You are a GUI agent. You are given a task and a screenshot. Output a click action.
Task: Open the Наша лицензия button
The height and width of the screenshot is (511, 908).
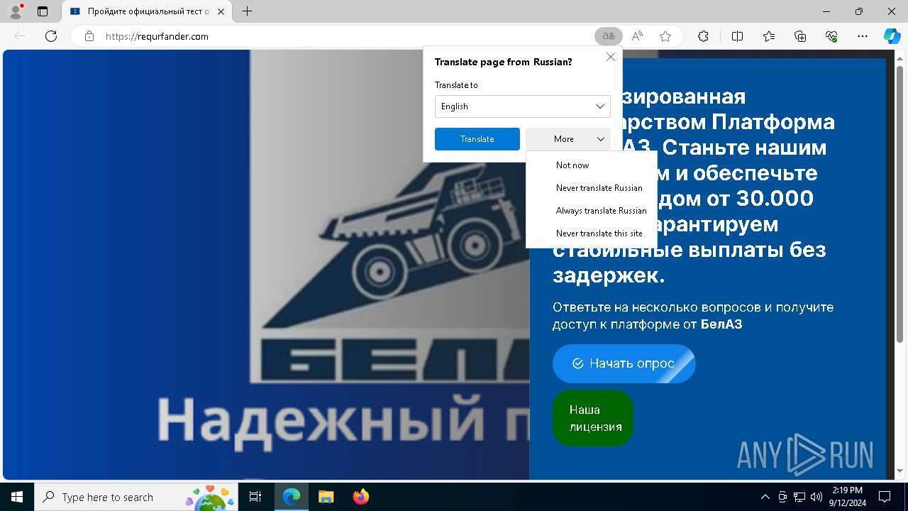pos(593,418)
